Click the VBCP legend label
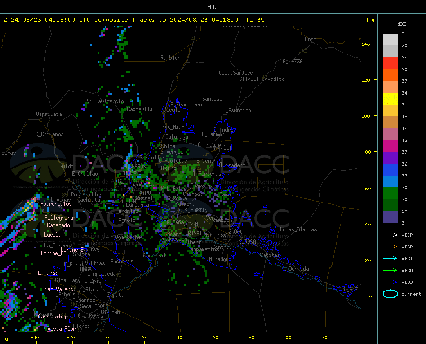This screenshot has width=426, height=344. click(407, 235)
